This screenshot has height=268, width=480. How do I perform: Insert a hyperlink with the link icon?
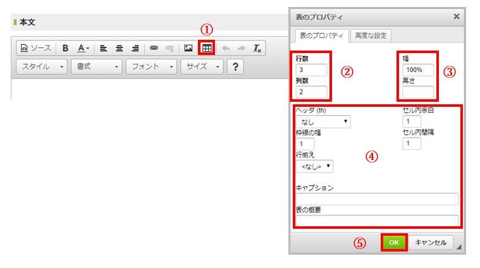(154, 48)
